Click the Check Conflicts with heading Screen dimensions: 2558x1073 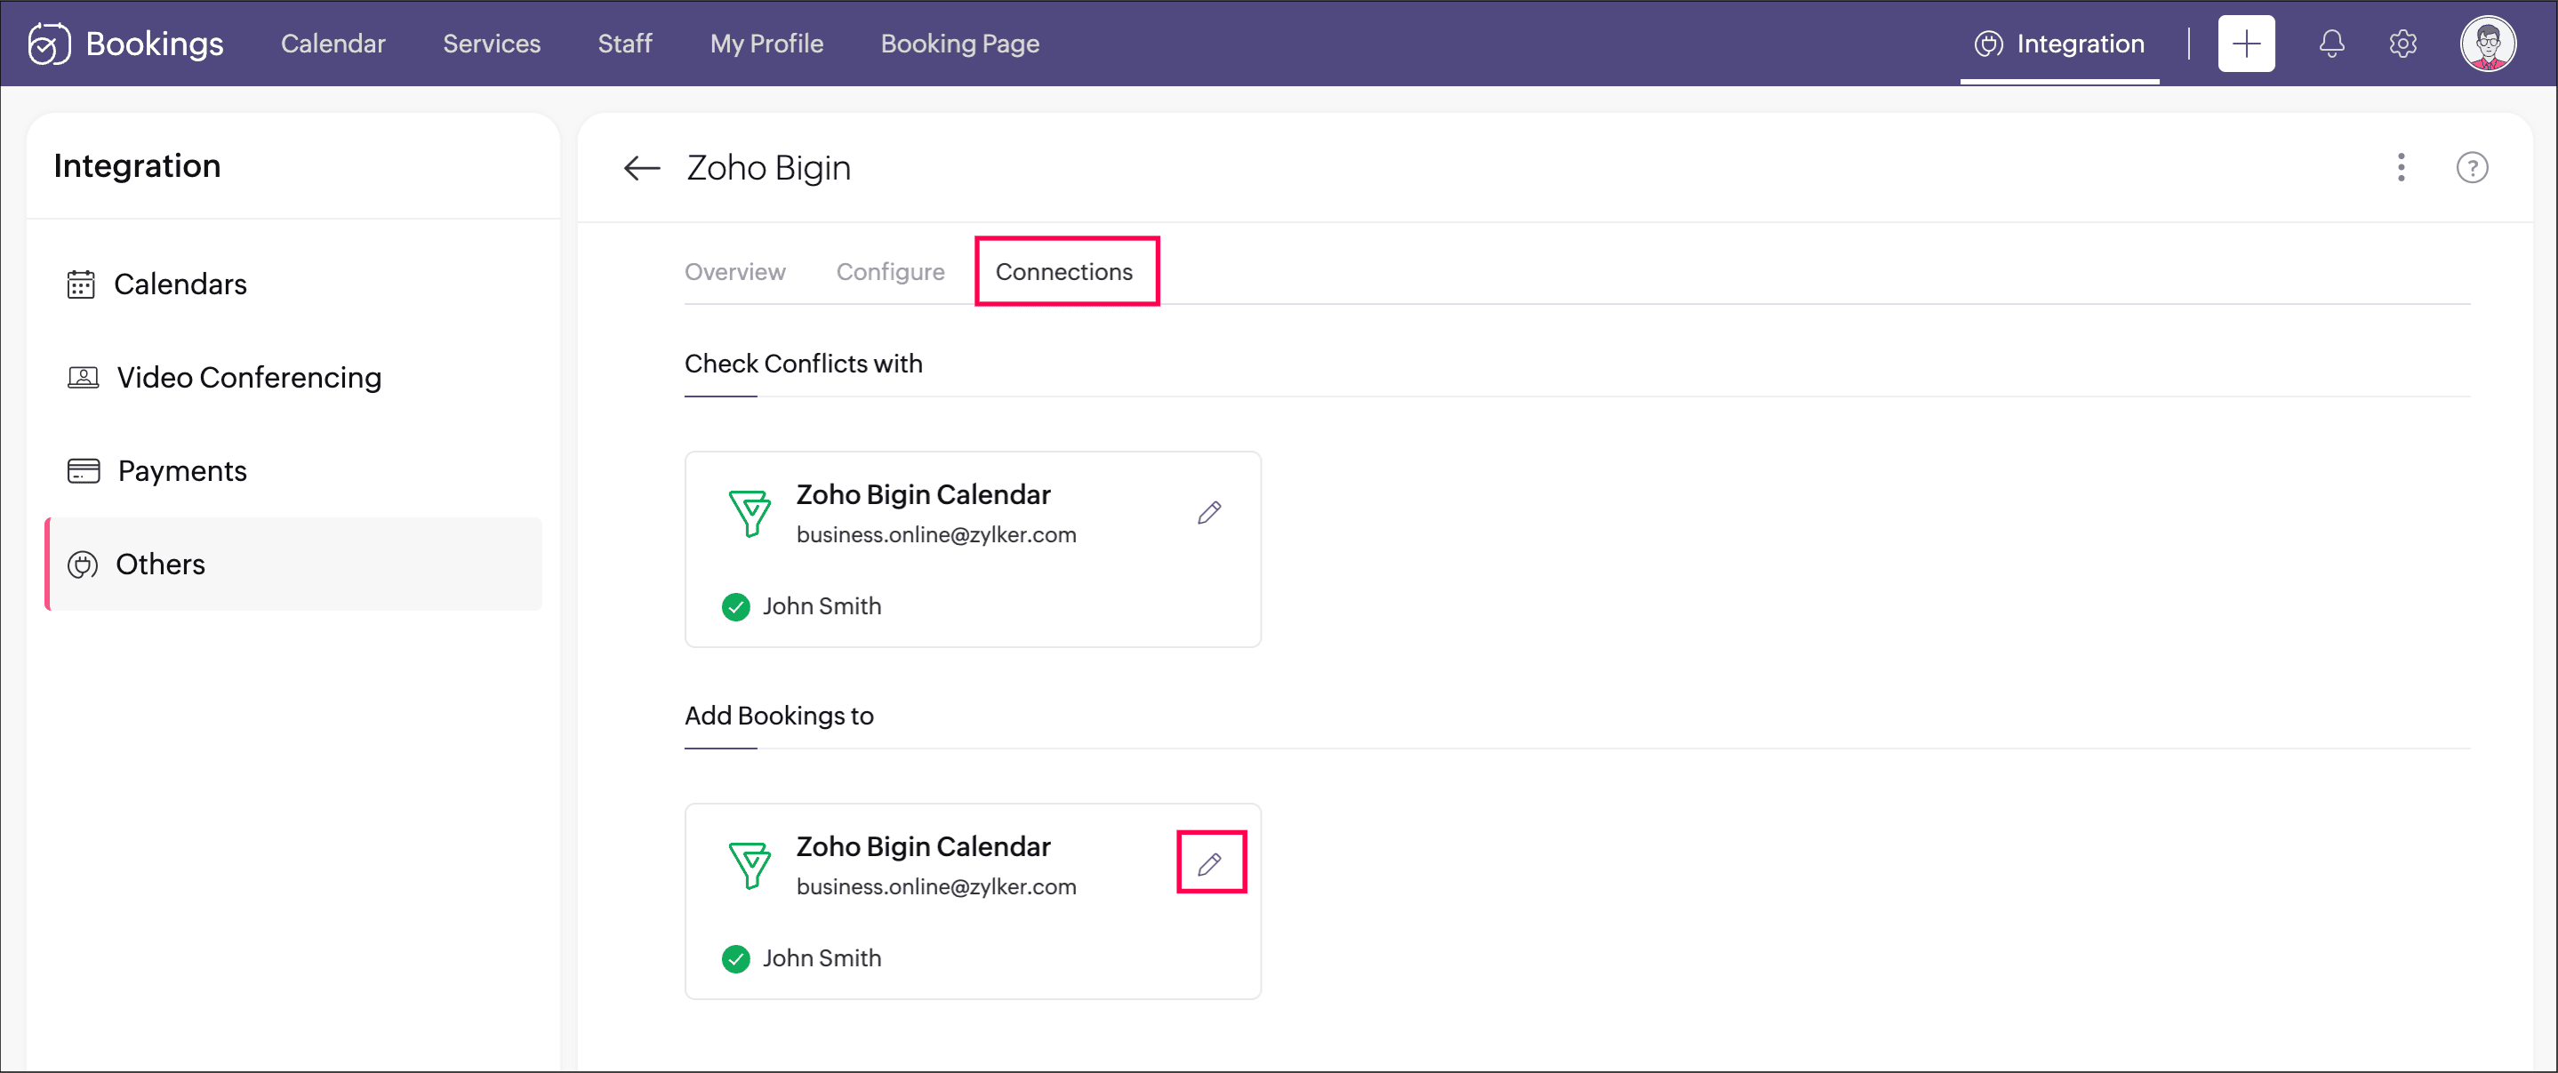pyautogui.click(x=804, y=364)
